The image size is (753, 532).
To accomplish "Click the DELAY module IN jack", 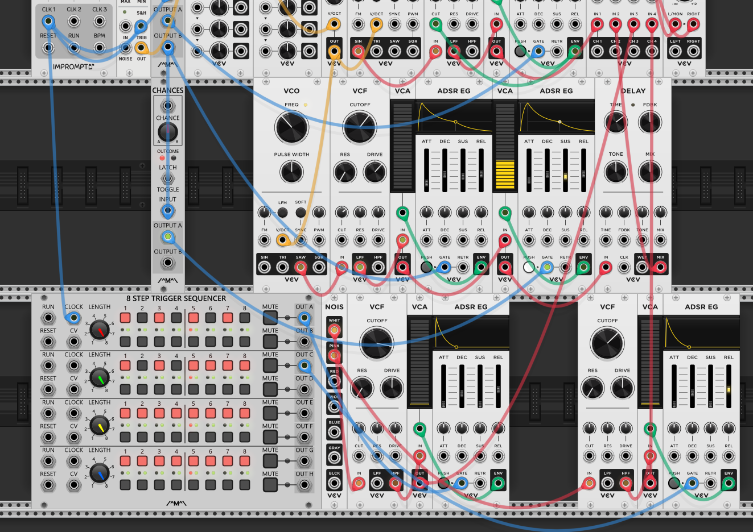I will [x=606, y=267].
